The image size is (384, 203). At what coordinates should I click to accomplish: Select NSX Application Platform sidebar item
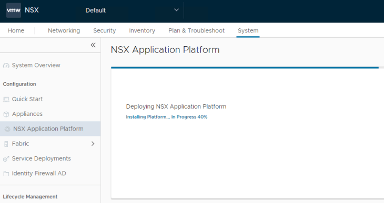(50, 129)
